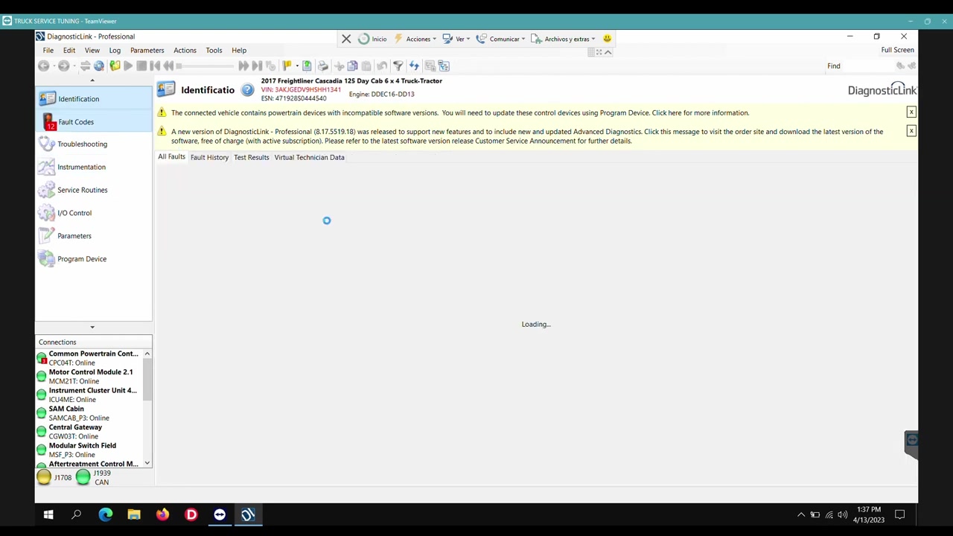Click the green export toolbar icon
This screenshot has height=536, width=953.
coord(307,66)
